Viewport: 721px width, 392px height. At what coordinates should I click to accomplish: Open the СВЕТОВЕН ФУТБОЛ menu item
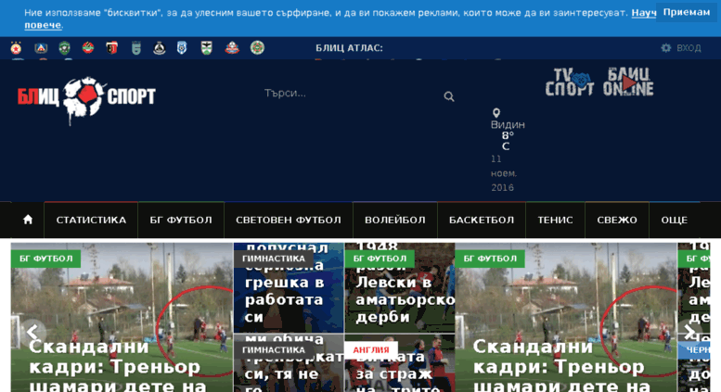point(289,220)
